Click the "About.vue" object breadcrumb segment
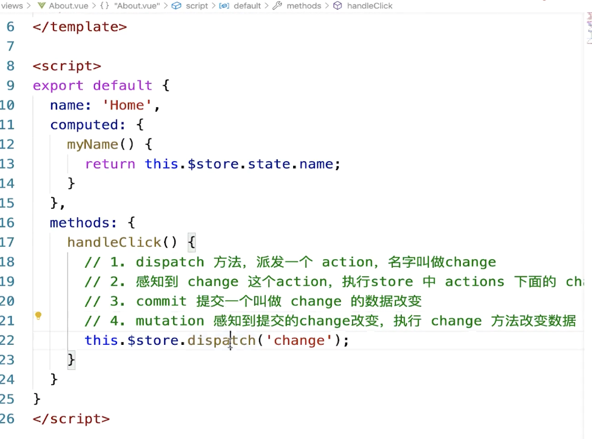592x439 pixels. (137, 6)
